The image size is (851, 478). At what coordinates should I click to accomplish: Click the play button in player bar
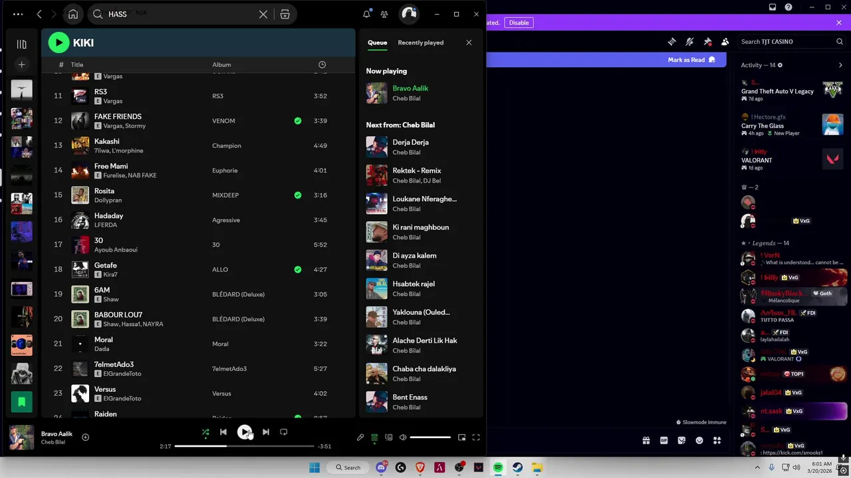click(x=245, y=432)
